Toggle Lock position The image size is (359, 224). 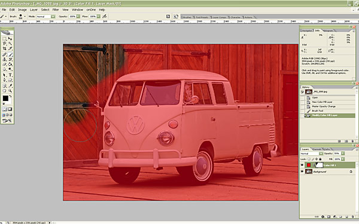[317, 159]
